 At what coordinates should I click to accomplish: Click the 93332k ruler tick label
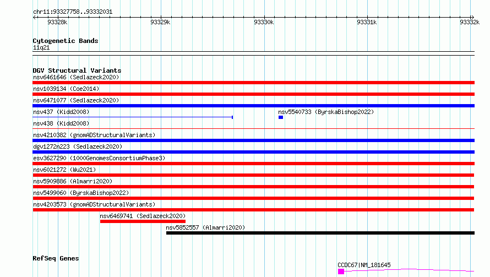click(x=470, y=22)
